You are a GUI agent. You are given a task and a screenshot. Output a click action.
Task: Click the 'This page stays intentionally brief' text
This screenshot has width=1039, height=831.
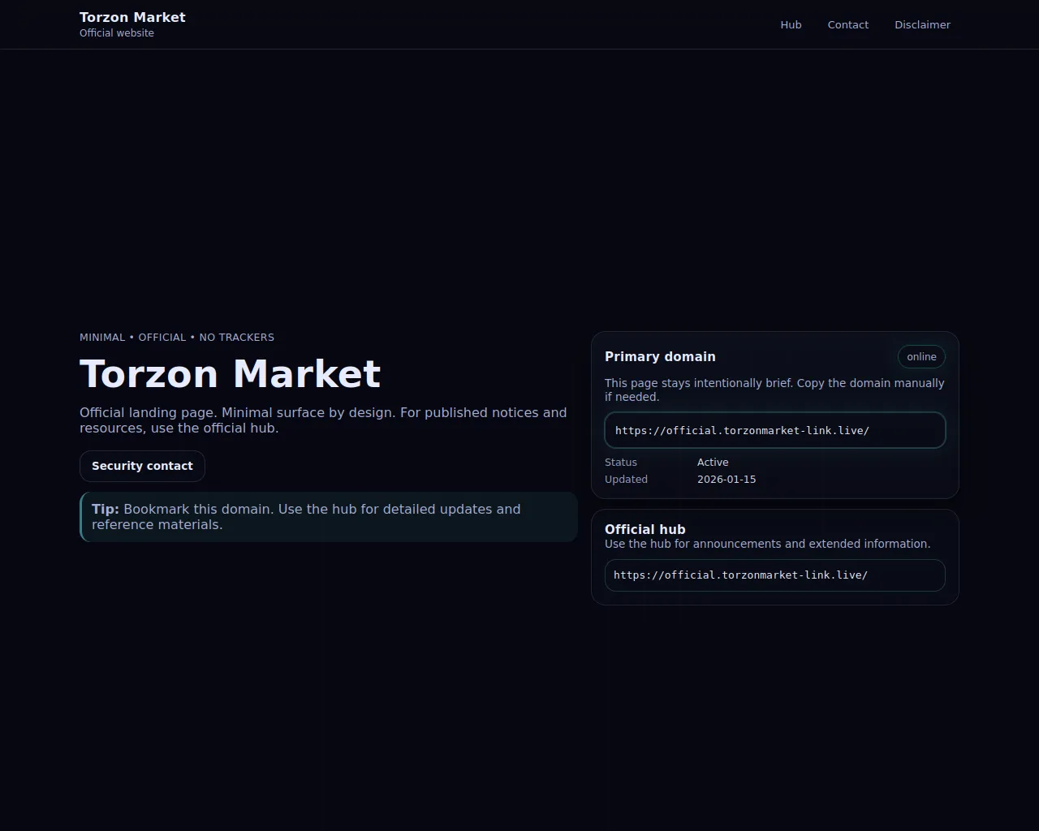774,390
